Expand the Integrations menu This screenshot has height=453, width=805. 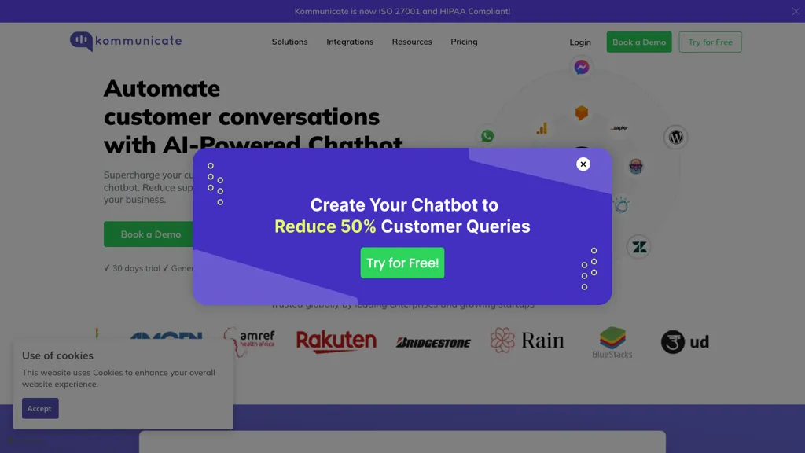click(350, 42)
